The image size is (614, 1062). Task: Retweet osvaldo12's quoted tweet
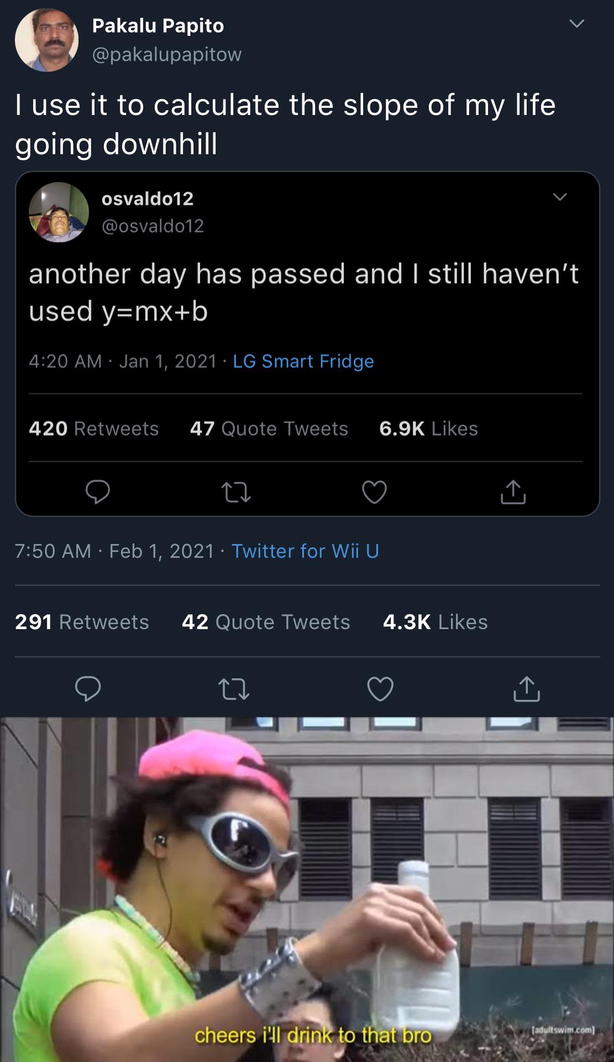(x=236, y=491)
